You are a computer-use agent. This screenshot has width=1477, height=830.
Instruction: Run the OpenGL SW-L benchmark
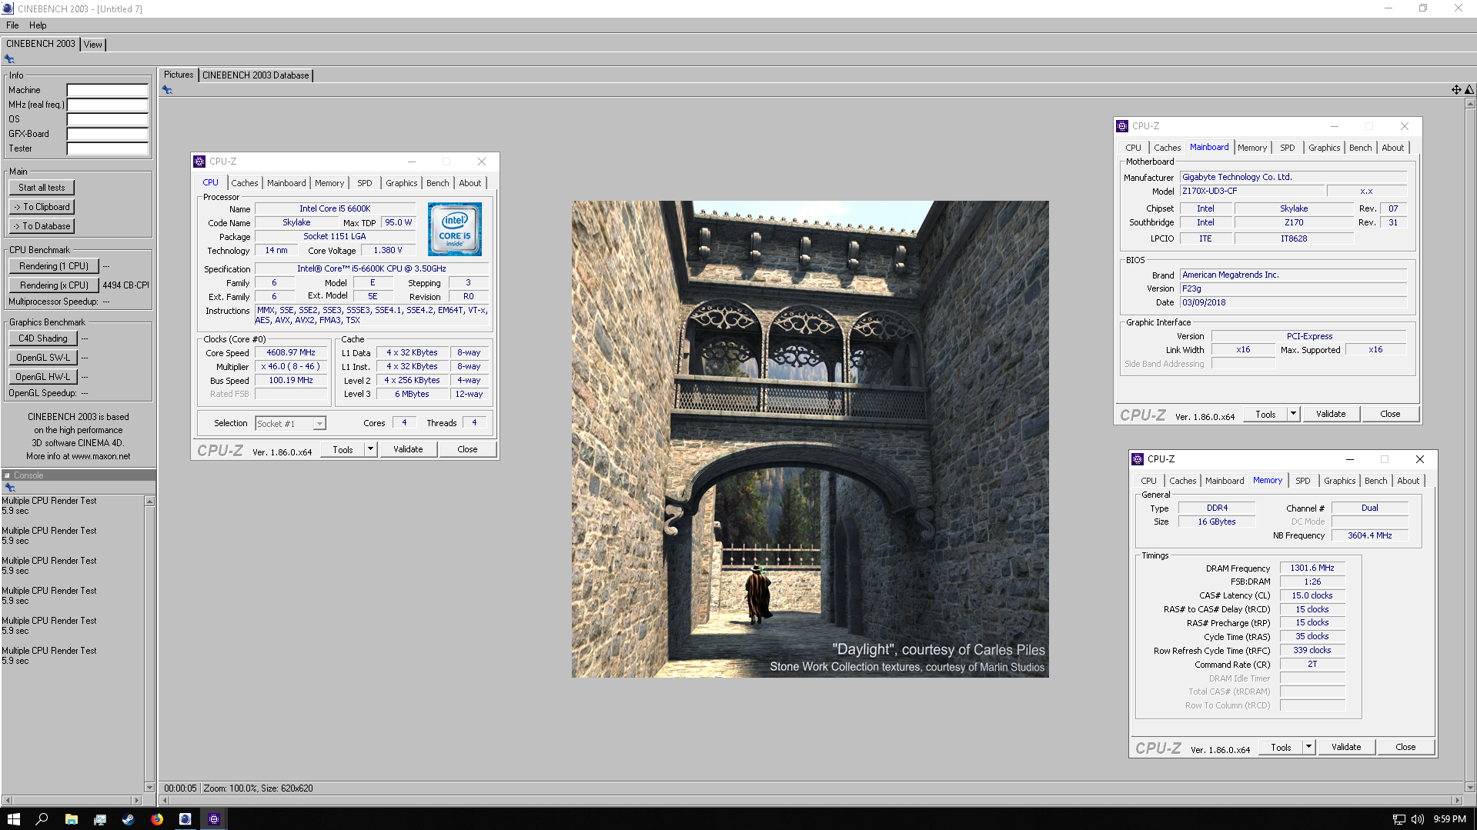pos(43,358)
